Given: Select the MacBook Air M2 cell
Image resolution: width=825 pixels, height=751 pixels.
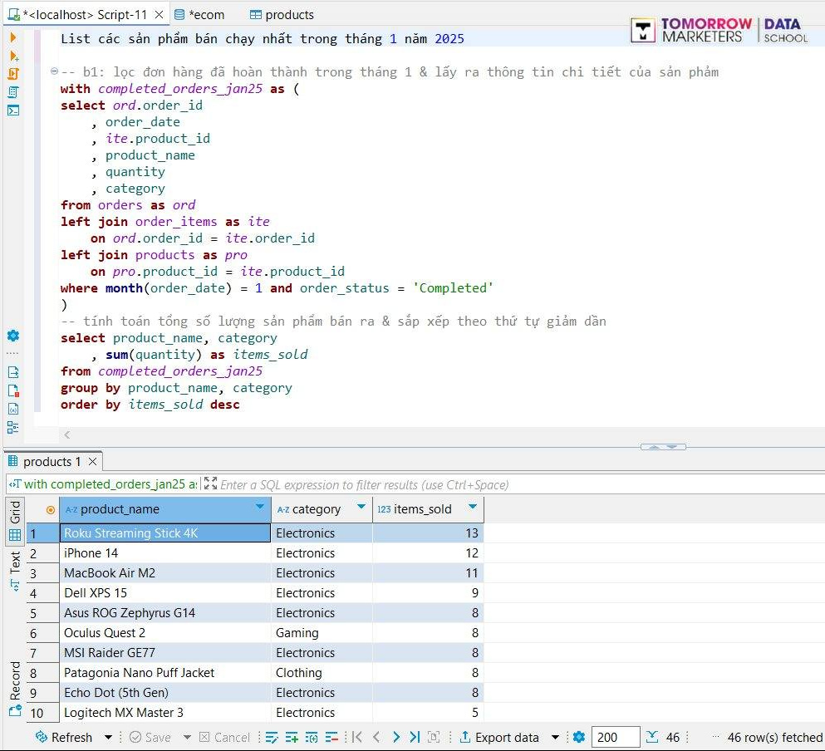Looking at the screenshot, I should [x=165, y=573].
